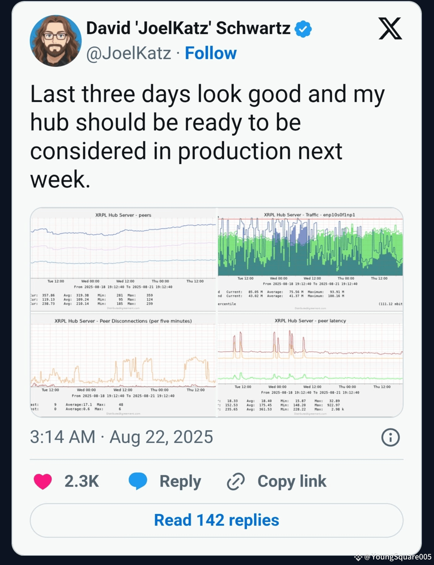Screen dimensions: 434x565
Task: Click the blue reply bubble icon
Action: [x=138, y=481]
